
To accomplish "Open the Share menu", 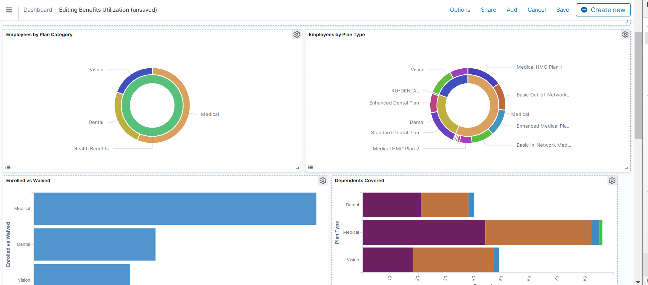I will pos(488,10).
